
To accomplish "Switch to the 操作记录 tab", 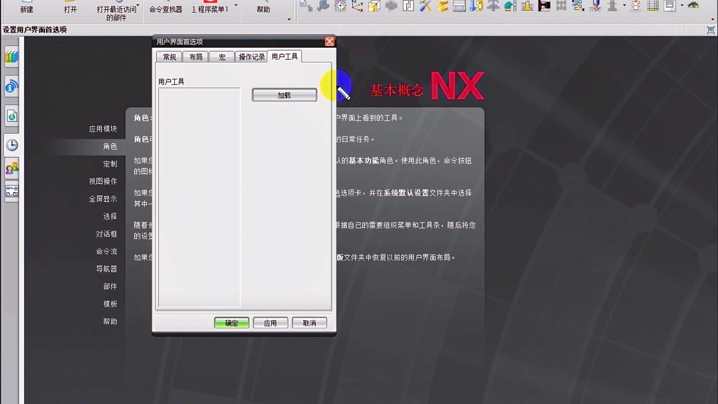I will [x=251, y=56].
